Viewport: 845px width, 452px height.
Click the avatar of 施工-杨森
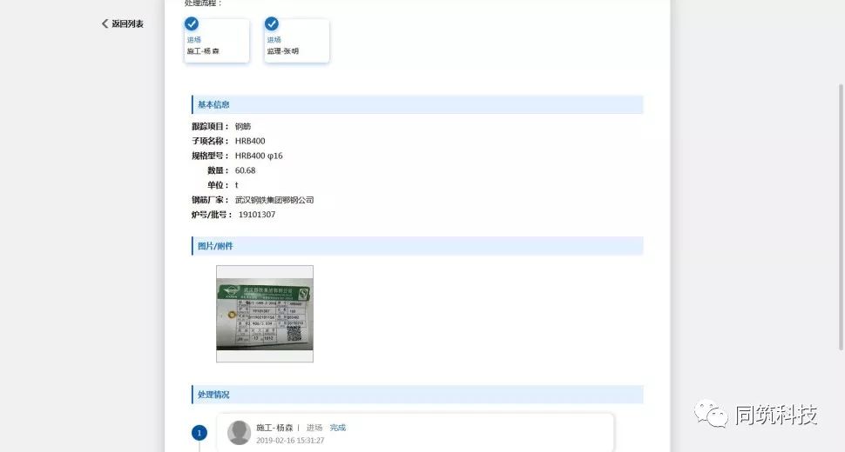tap(240, 433)
